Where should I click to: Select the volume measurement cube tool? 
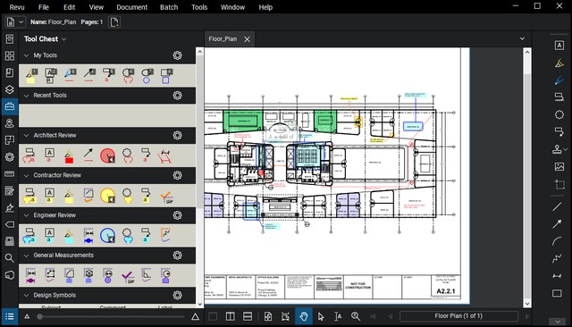click(x=88, y=276)
